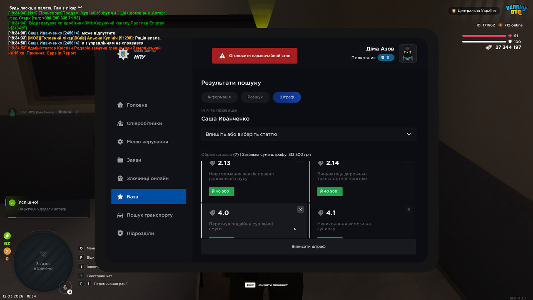533x300 pixels.
Task: Click the minimap showing Зв'язок втрачено
Action: (x=43, y=261)
